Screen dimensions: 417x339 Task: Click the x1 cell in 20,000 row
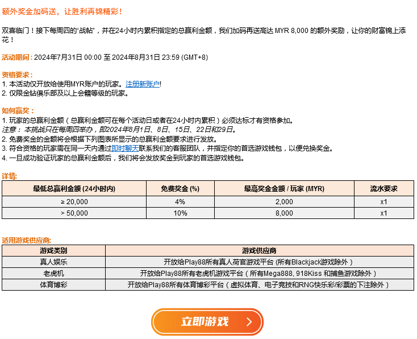[x=384, y=202]
